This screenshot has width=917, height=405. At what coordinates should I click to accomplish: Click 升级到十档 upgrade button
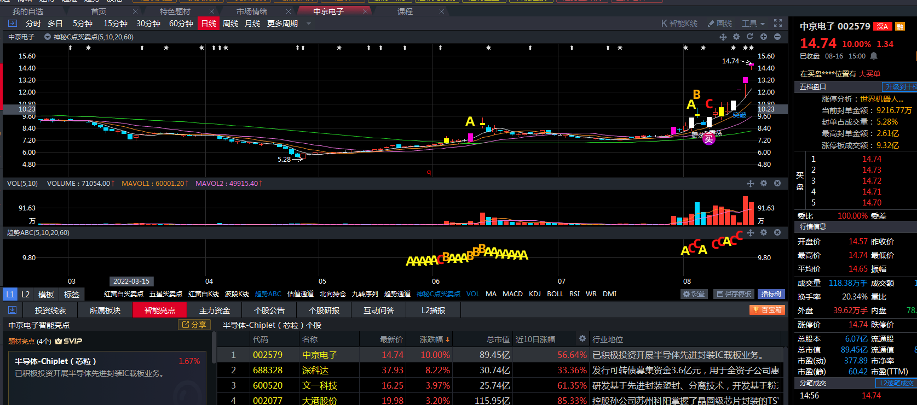click(x=901, y=87)
